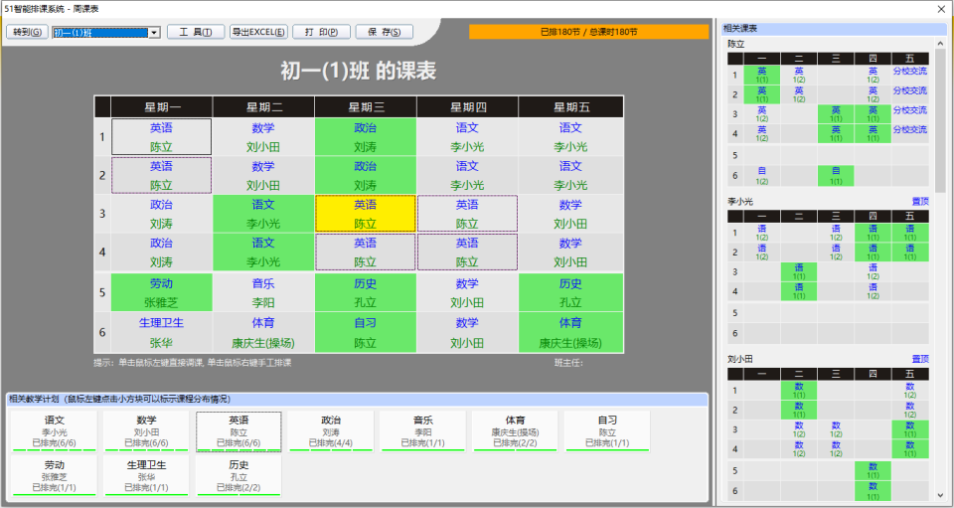Viewport: 954px width, 508px height.
Task: Select Wednesday period 1 政治 刘涛 cell
Action: tap(365, 137)
